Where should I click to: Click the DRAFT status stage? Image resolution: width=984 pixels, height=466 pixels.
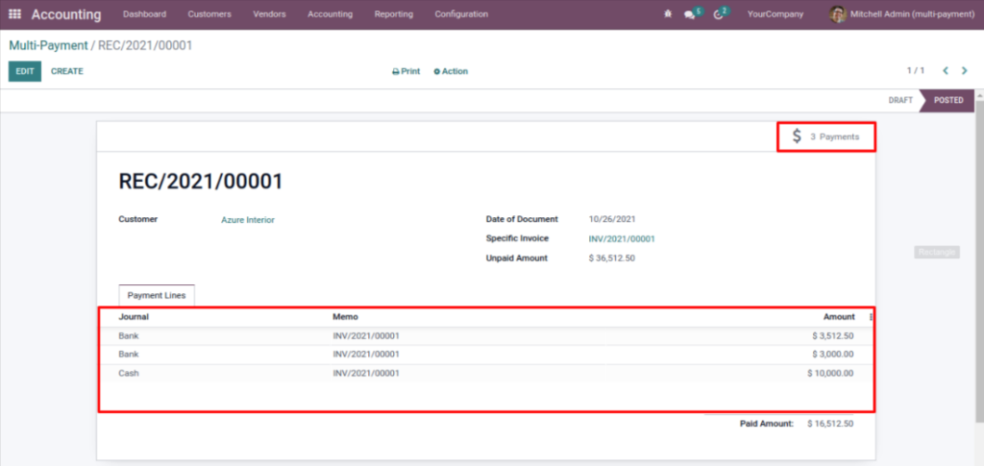pos(899,100)
